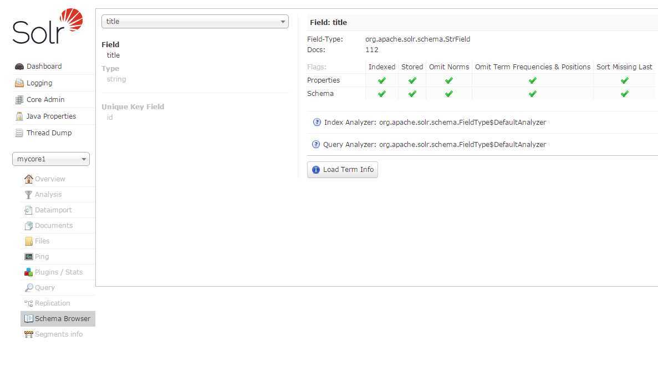Viewport: 658px width, 371px height.
Task: Click the Schema Browser book icon
Action: pyautogui.click(x=28, y=318)
